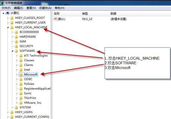Click the computer icon at the tree root

tap(8, 13)
